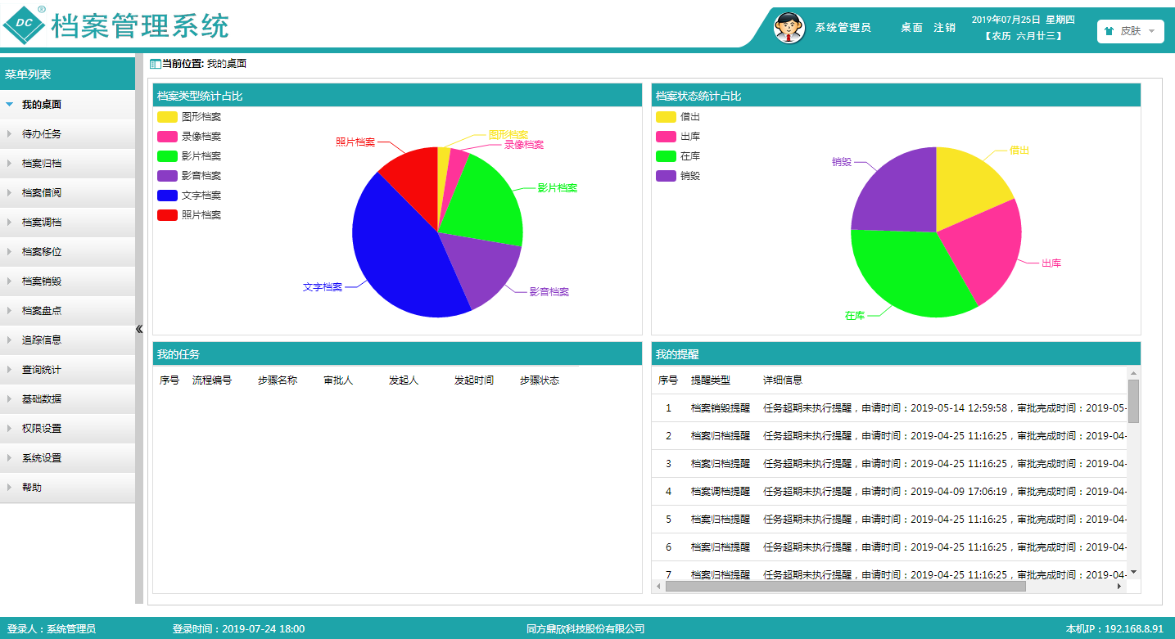Click the scroll right arrow in reminders
Viewport: 1175px width, 639px height.
(x=1119, y=586)
